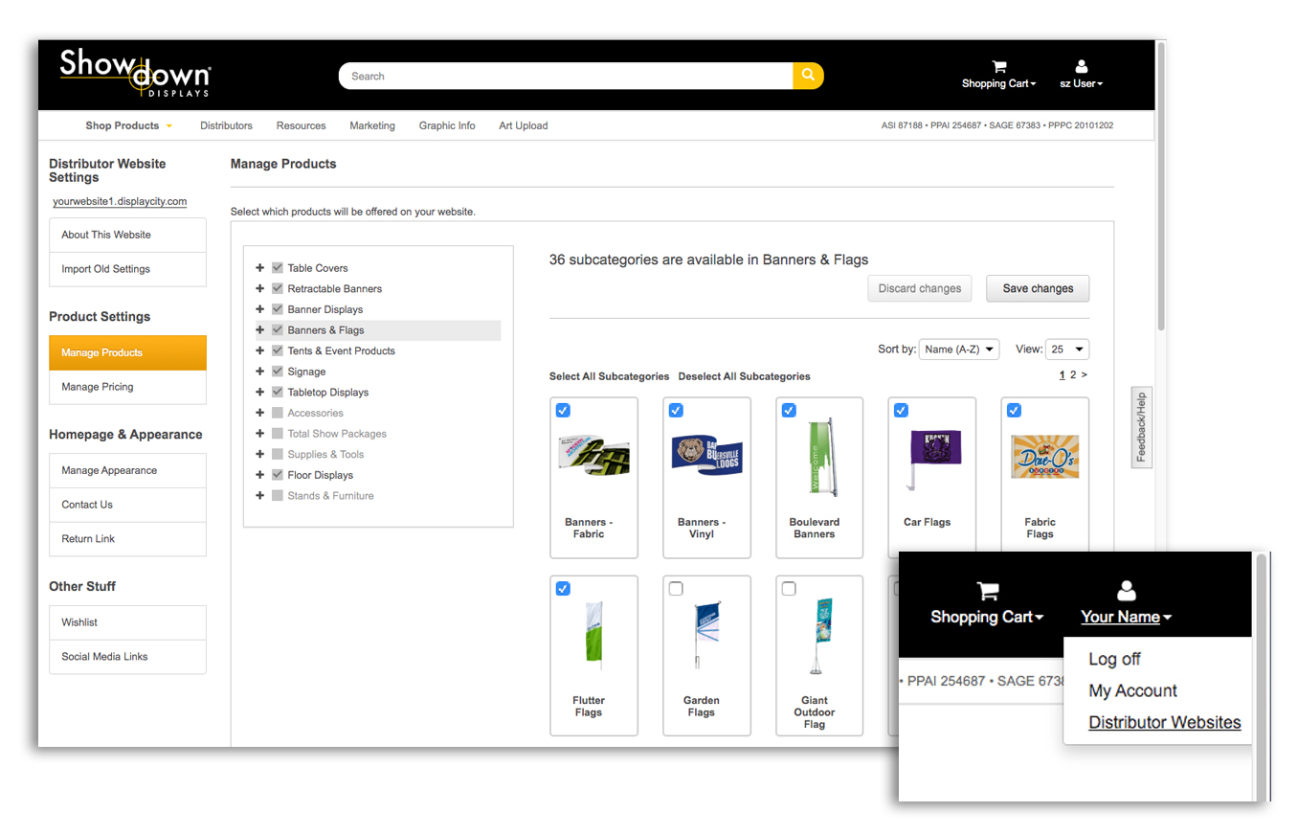Go to the next page arrow
1298x835 pixels.
tap(1085, 375)
